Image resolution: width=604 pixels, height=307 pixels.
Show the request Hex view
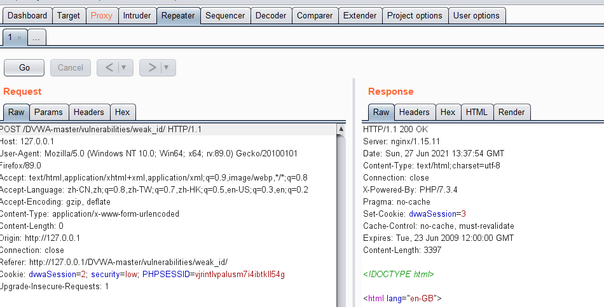click(x=123, y=113)
